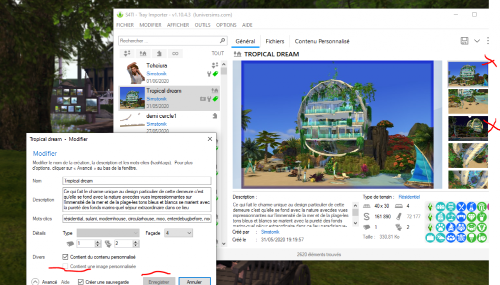Click the infinity filter icon
500x285 pixels.
pyautogui.click(x=175, y=53)
